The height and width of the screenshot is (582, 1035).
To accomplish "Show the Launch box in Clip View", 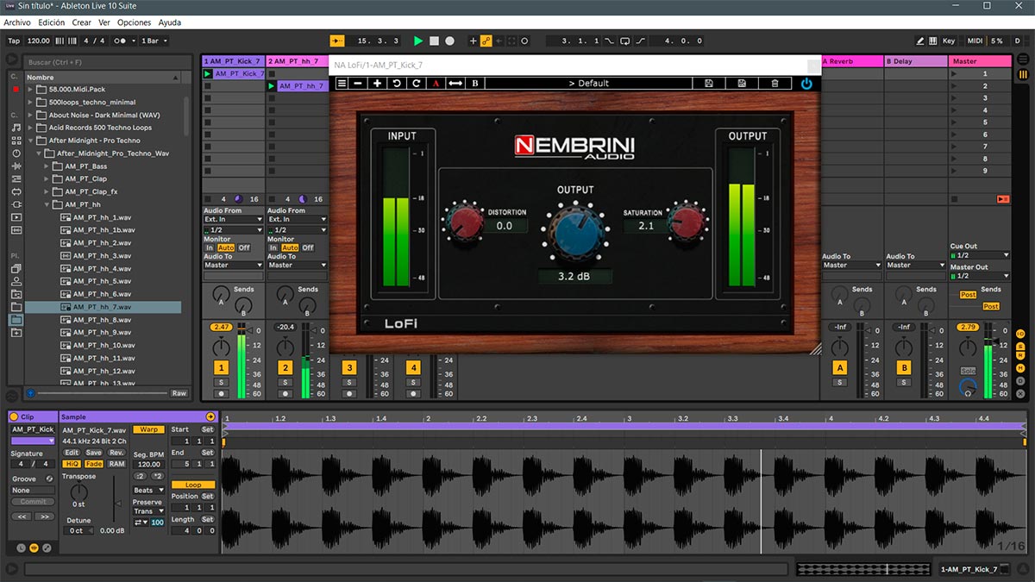I will click(x=22, y=548).
